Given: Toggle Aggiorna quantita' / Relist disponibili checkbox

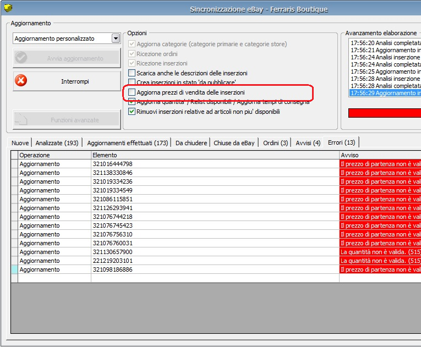Looking at the screenshot, I should coord(132,102).
